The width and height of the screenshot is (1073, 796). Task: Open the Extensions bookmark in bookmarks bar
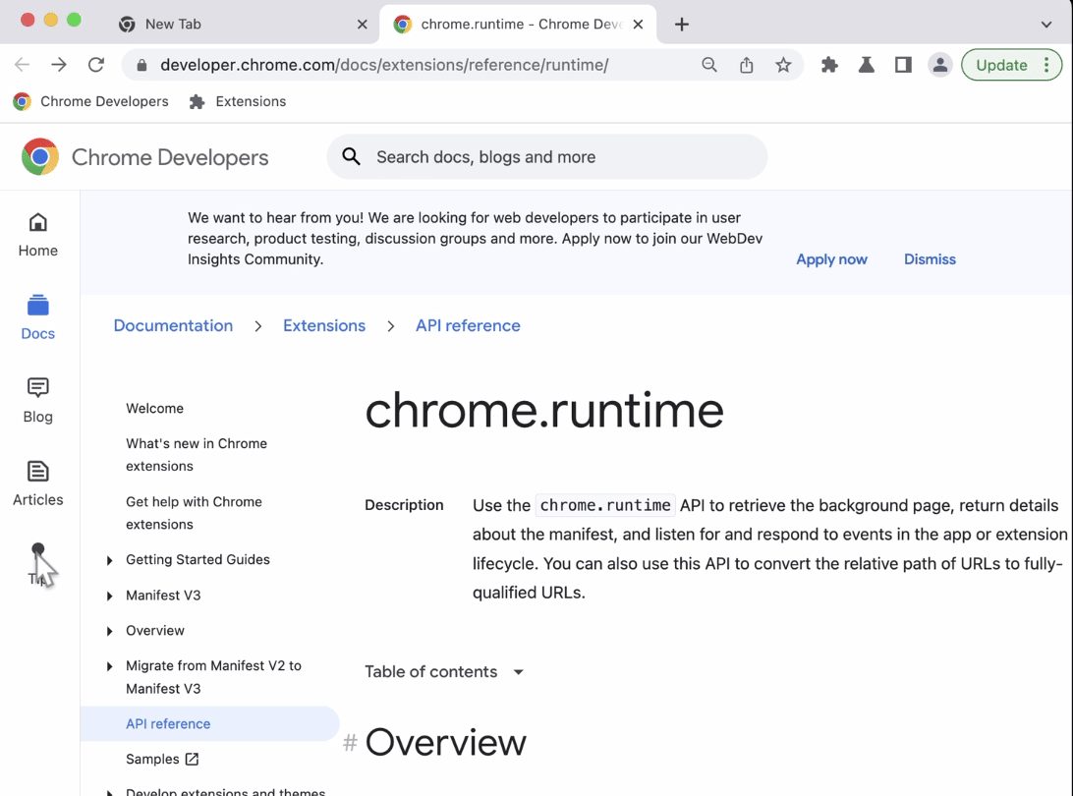tap(238, 101)
